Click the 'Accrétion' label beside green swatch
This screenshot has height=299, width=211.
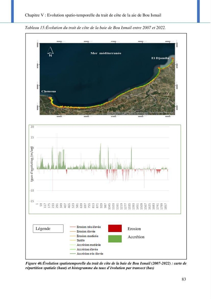point(136,237)
